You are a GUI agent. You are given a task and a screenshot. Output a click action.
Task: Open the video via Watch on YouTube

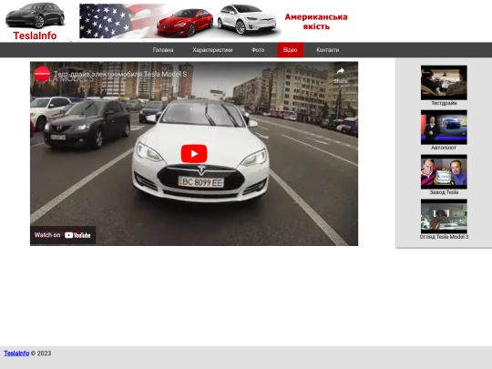click(x=63, y=235)
